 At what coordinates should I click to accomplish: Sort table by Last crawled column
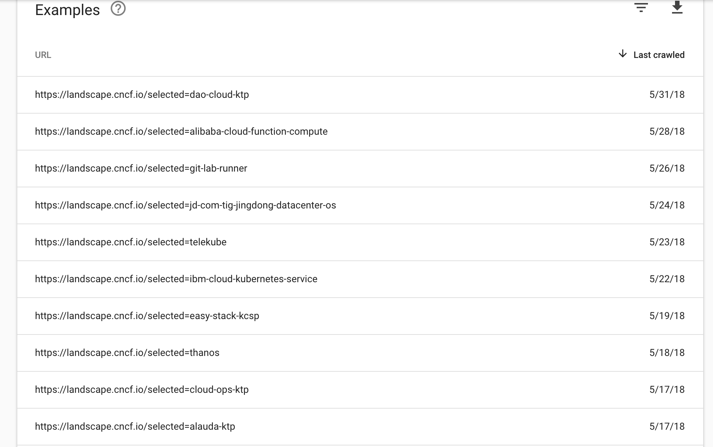659,55
